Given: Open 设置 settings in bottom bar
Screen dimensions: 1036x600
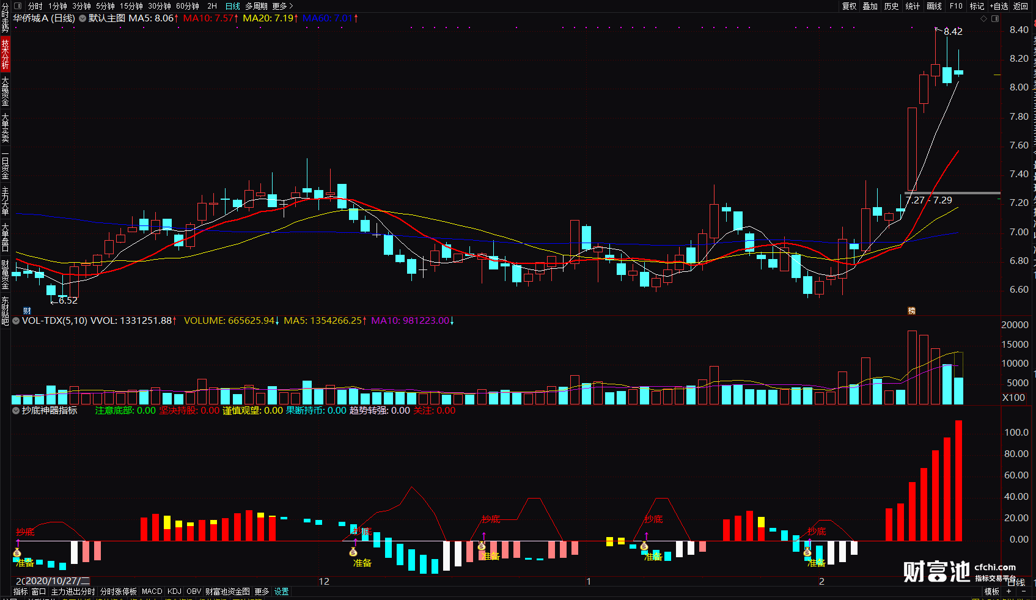Looking at the screenshot, I should point(282,591).
